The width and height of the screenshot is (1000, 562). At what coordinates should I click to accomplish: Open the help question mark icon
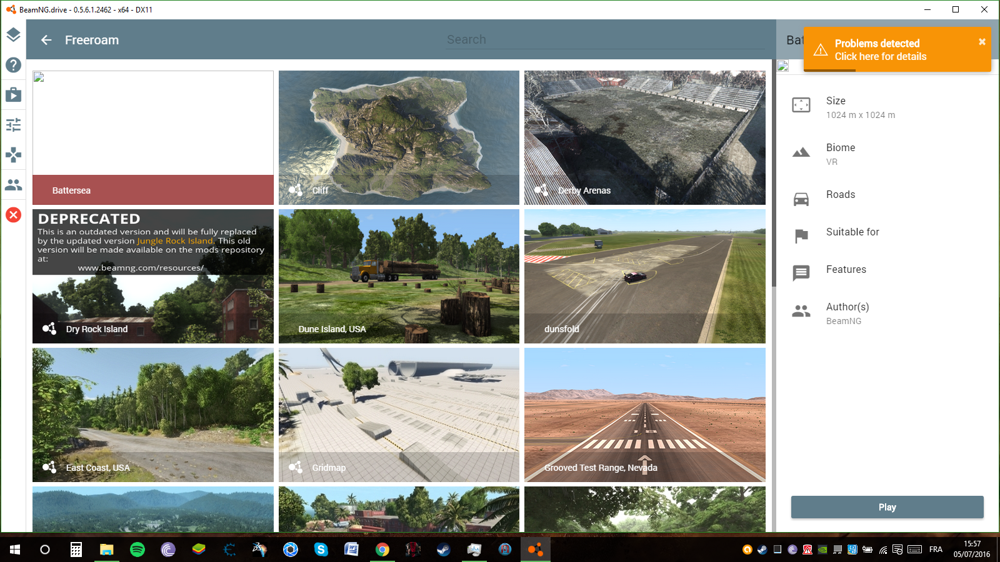13,65
